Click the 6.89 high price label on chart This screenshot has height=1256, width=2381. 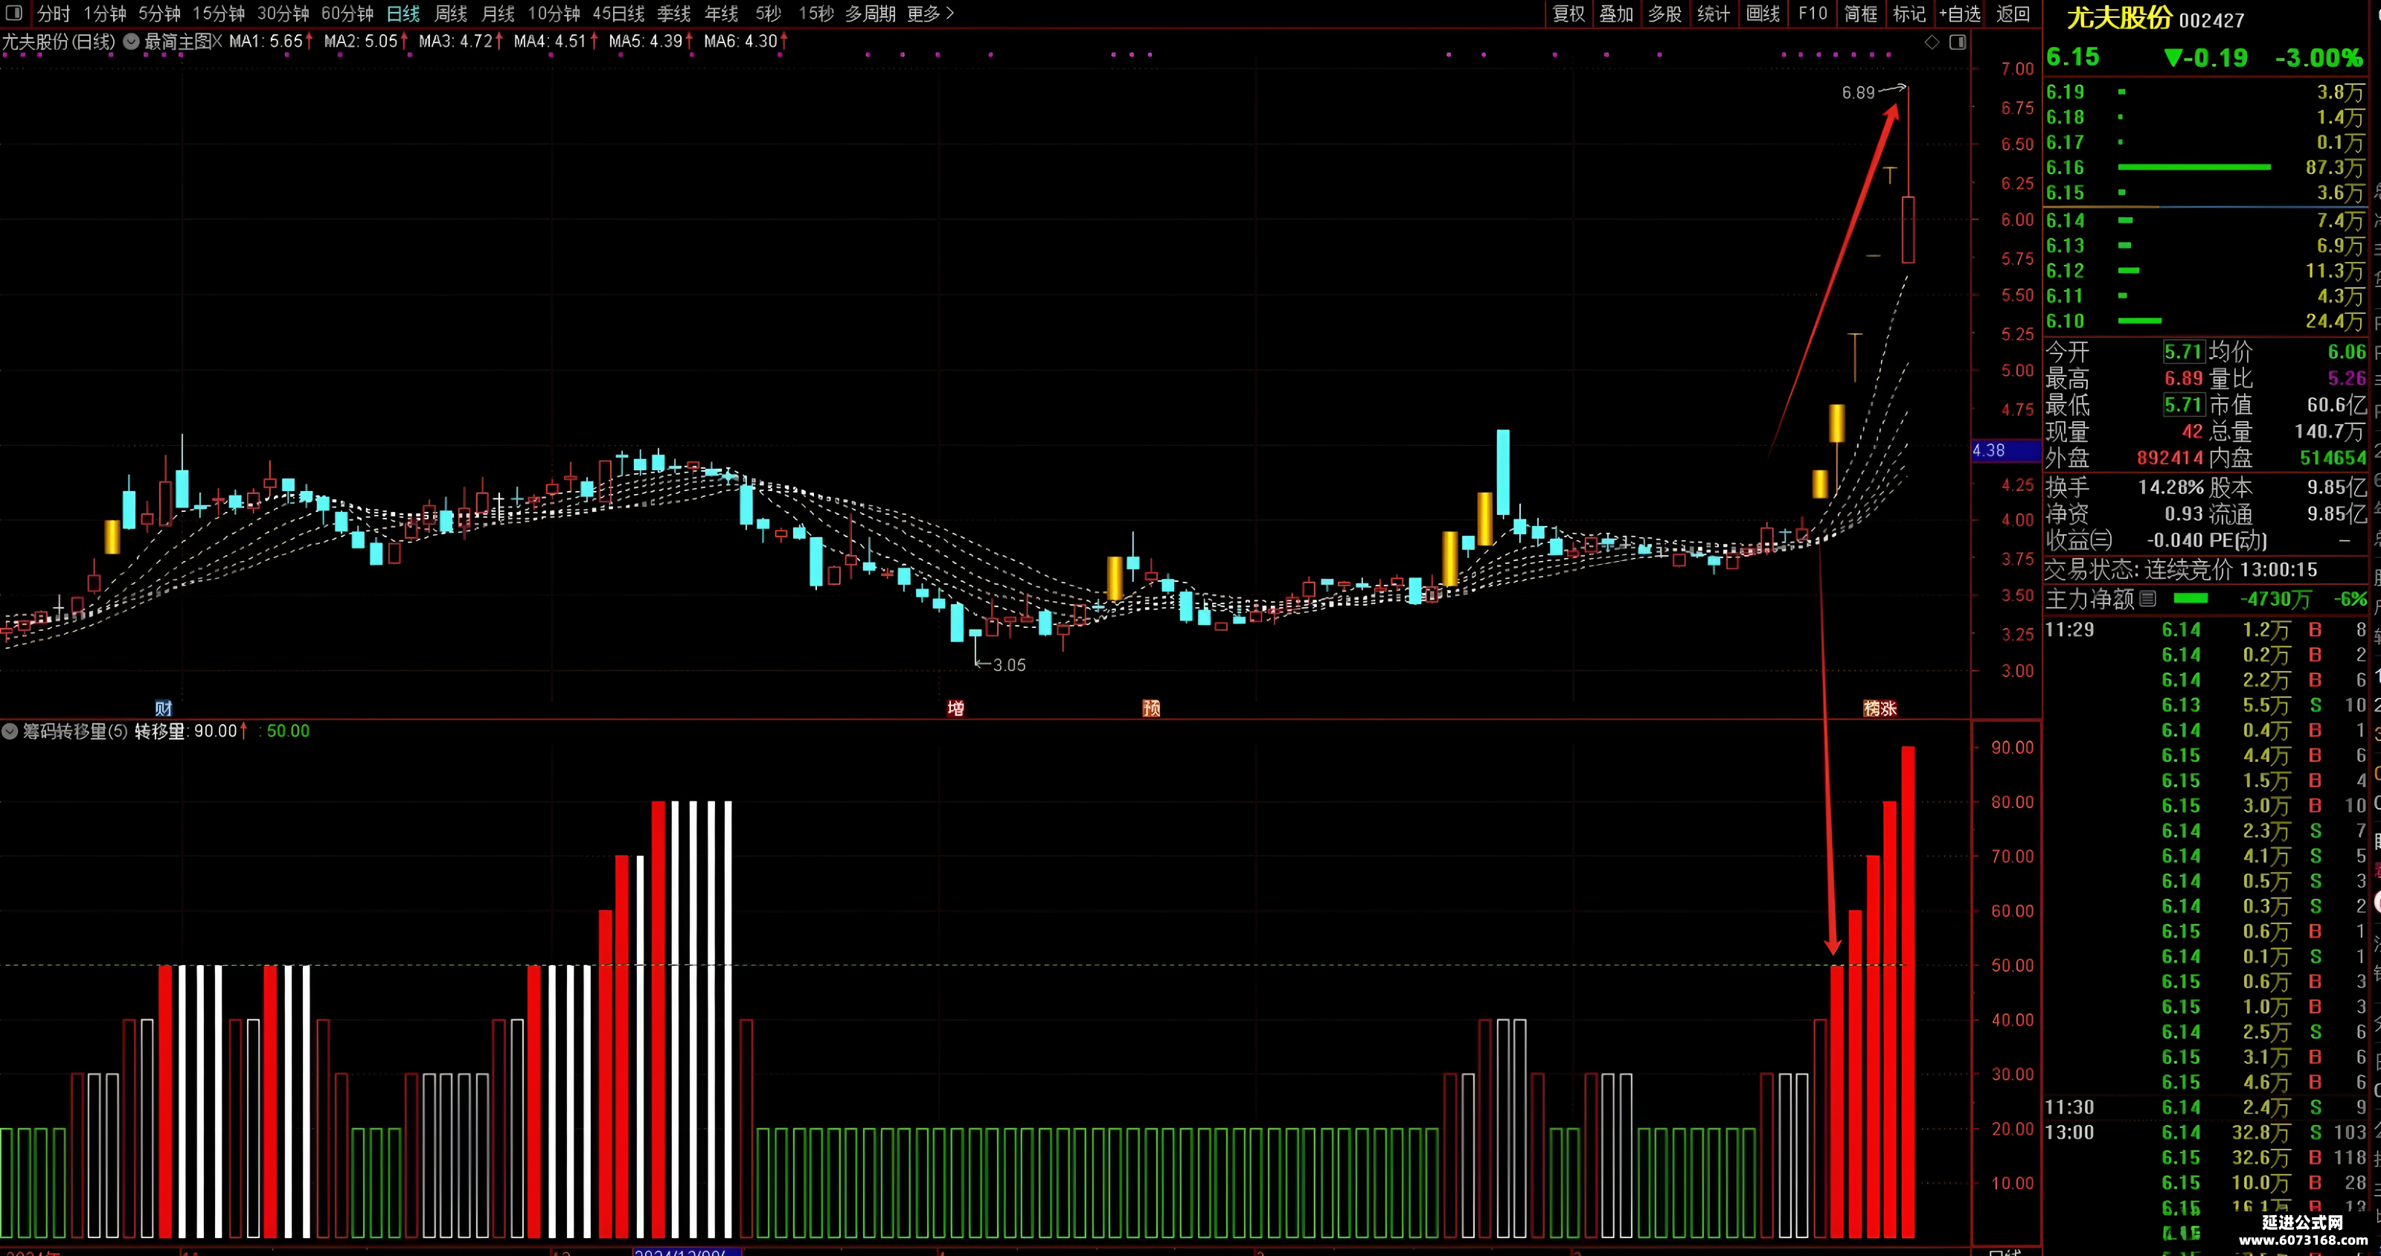(1858, 92)
